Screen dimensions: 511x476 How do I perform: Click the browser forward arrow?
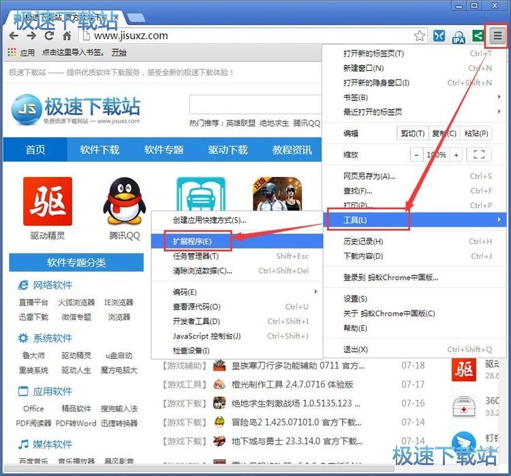31,35
